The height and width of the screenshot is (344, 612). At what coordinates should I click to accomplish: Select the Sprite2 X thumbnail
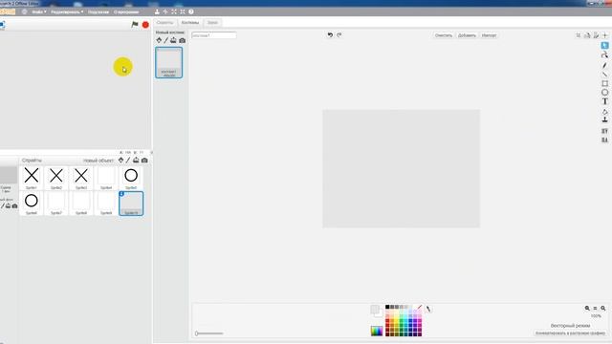coord(56,178)
